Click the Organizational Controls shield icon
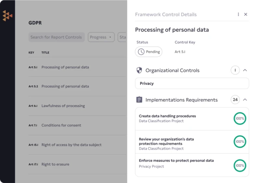The width and height of the screenshot is (256, 183). pos(139,70)
